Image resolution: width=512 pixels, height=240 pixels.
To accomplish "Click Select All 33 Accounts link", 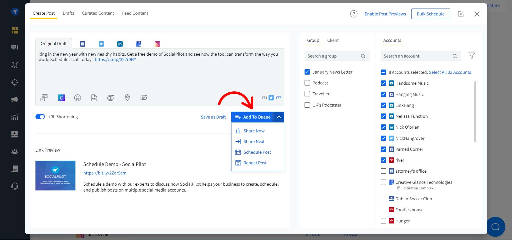I will (450, 72).
